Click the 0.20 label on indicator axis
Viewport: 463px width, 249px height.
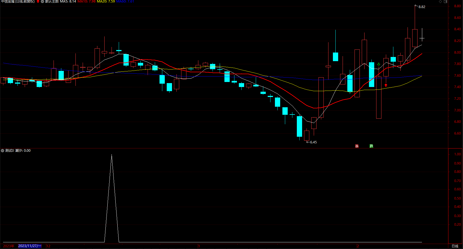(x=457, y=225)
